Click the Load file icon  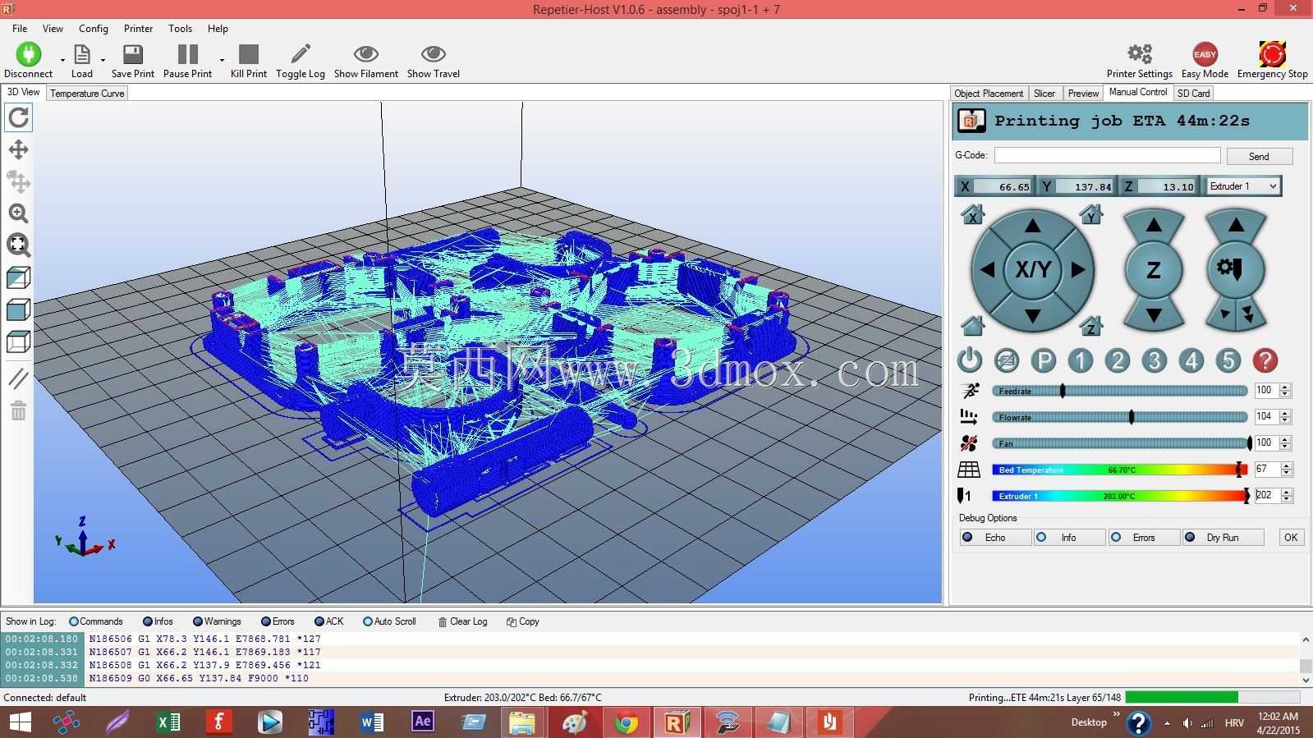click(82, 54)
